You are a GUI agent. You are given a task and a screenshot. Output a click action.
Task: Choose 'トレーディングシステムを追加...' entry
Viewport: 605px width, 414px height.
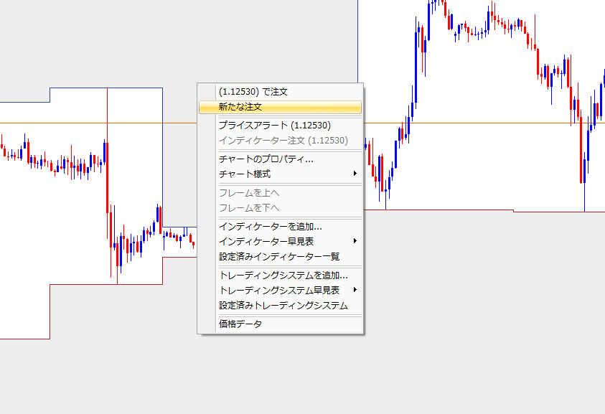point(280,275)
